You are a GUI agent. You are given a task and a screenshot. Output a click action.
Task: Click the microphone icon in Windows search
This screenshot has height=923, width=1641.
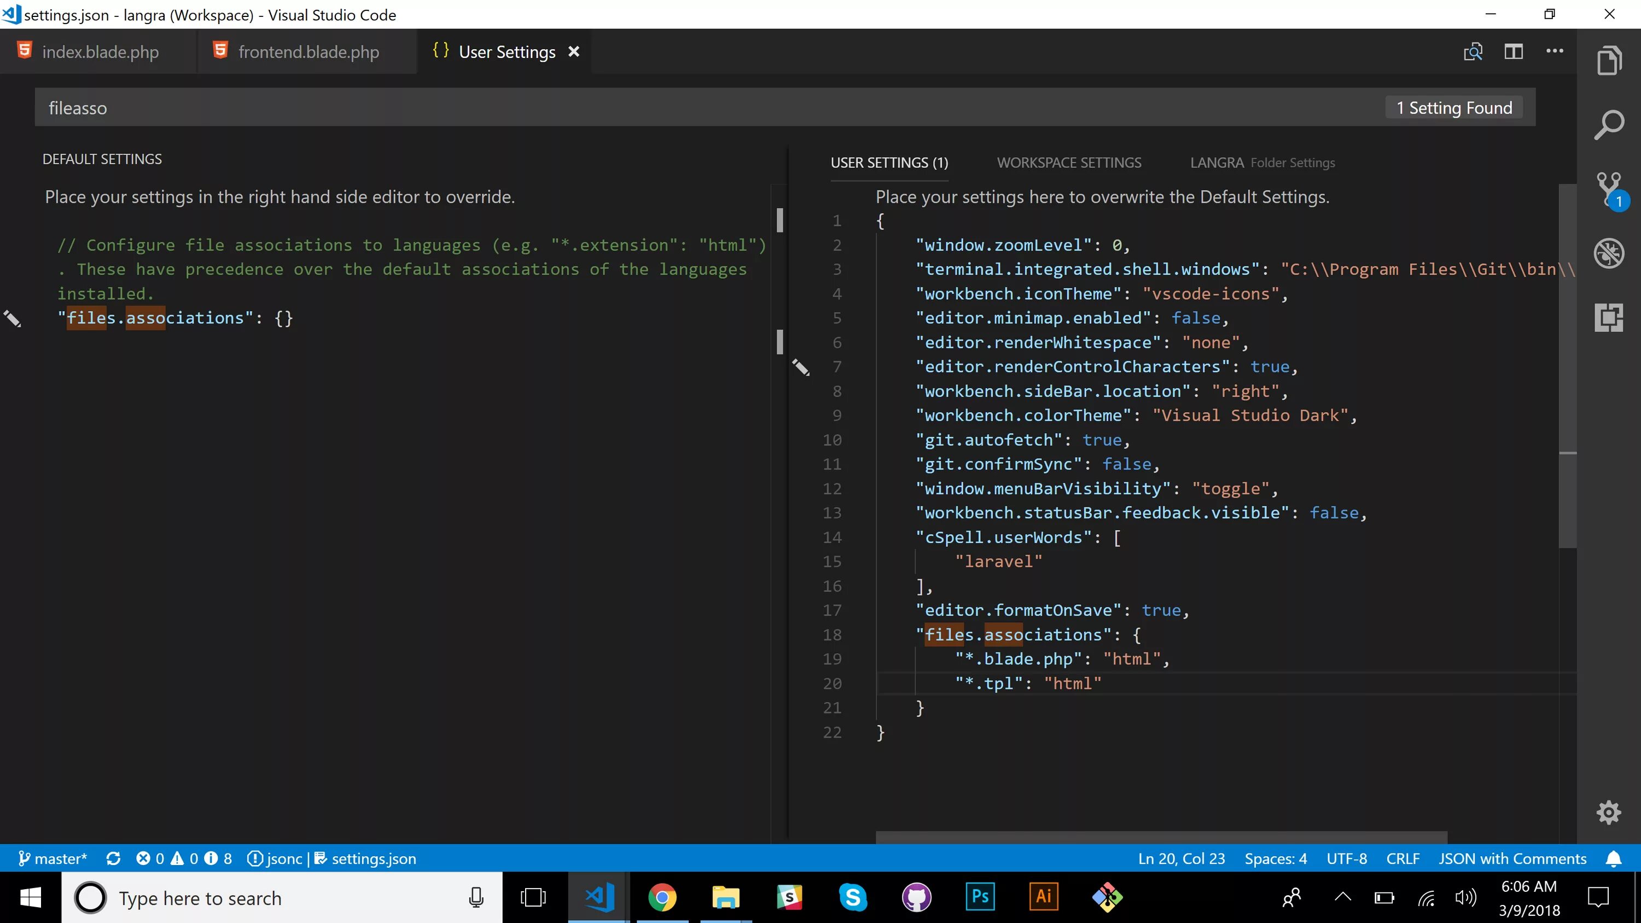(476, 897)
